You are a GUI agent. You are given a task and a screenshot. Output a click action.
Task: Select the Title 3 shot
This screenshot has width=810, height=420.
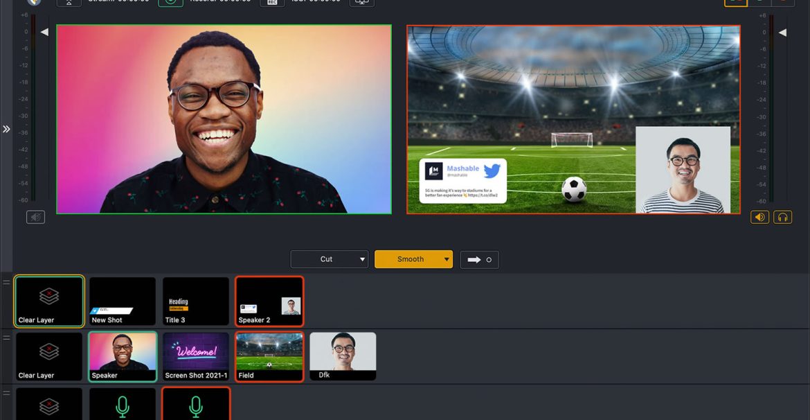(x=196, y=301)
